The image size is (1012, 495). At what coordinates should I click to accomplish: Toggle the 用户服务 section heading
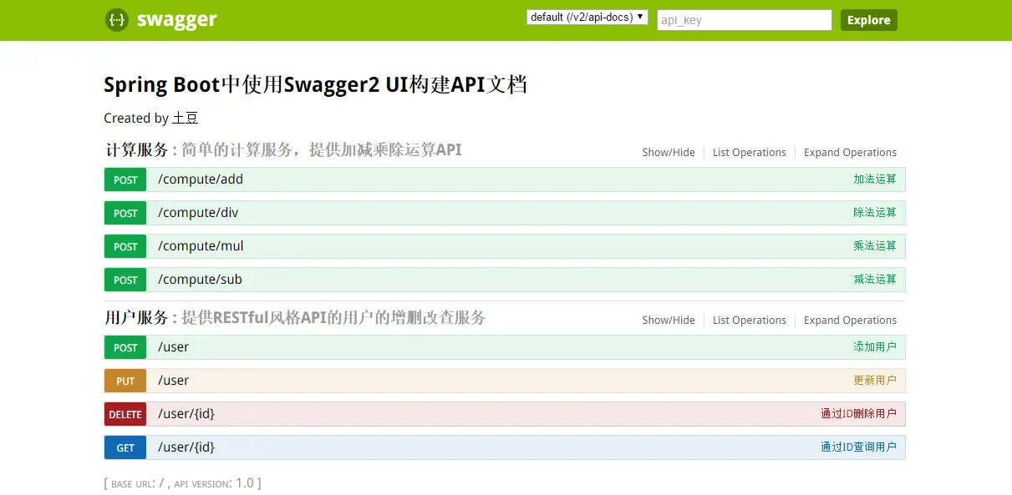[137, 318]
